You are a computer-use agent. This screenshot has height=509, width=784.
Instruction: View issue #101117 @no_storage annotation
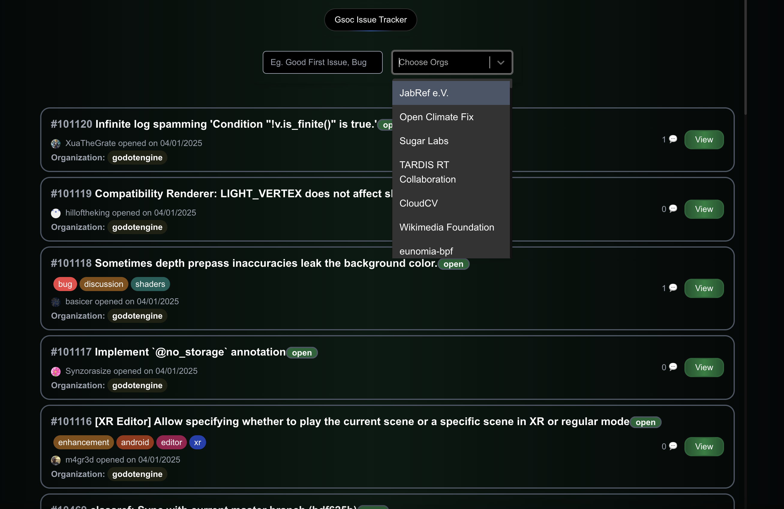704,368
